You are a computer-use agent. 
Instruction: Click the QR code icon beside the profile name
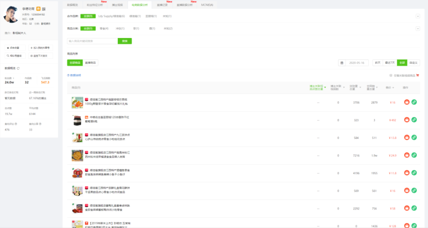click(x=44, y=9)
